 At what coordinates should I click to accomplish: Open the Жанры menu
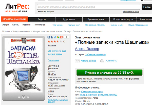pyautogui.click(x=5, y=25)
